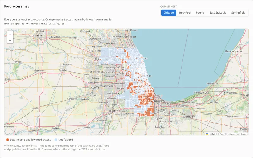Click the Aurora label on the map
Viewport: 253px width, 158px height.
[95, 88]
